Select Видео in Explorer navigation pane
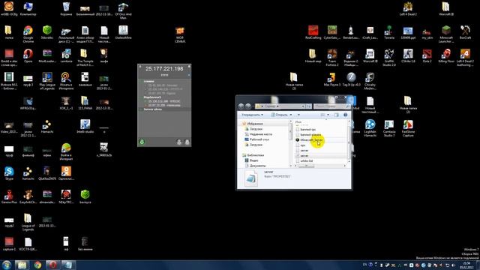 (x=252, y=160)
